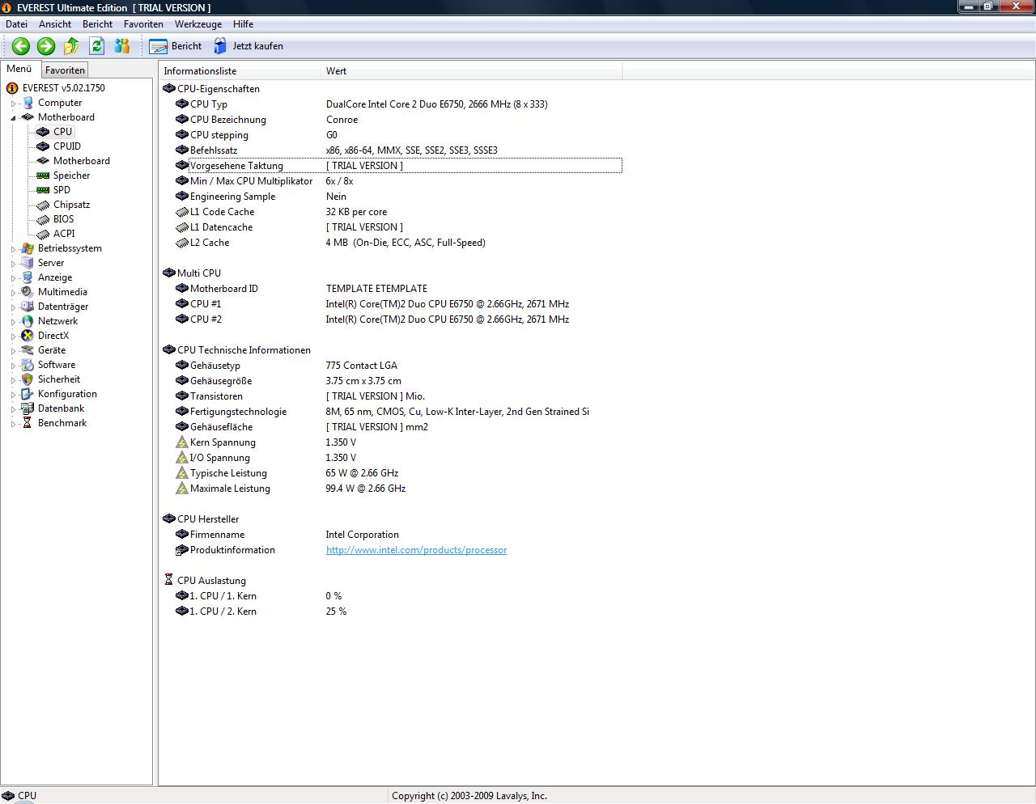Collapse the Motherboard tree node
1036x804 pixels.
(14, 118)
